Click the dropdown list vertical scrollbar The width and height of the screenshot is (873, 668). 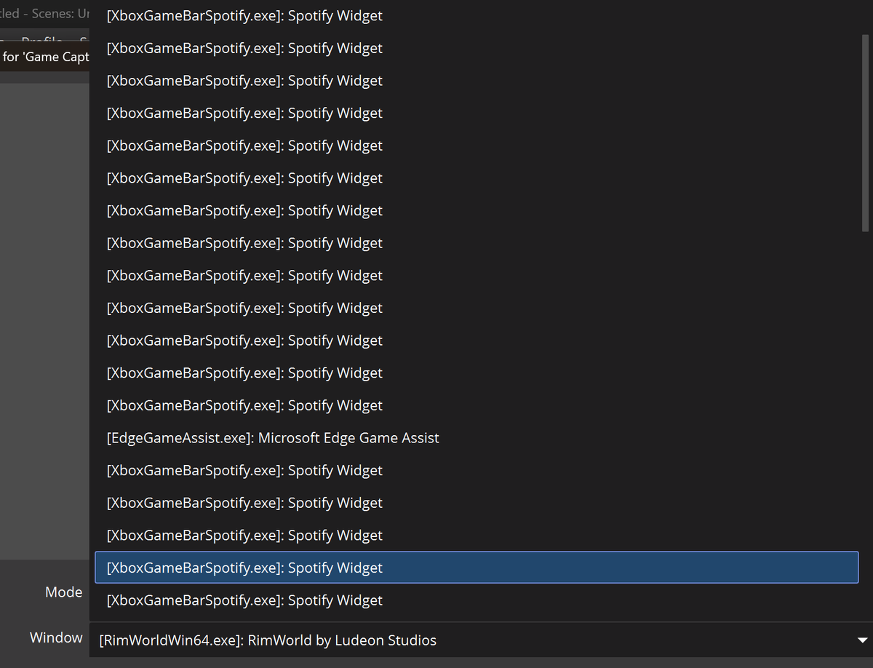tap(865, 132)
